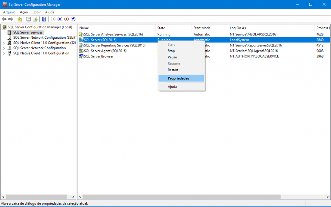331x207 pixels.
Task: Sort by the State column header
Action: click(174, 28)
